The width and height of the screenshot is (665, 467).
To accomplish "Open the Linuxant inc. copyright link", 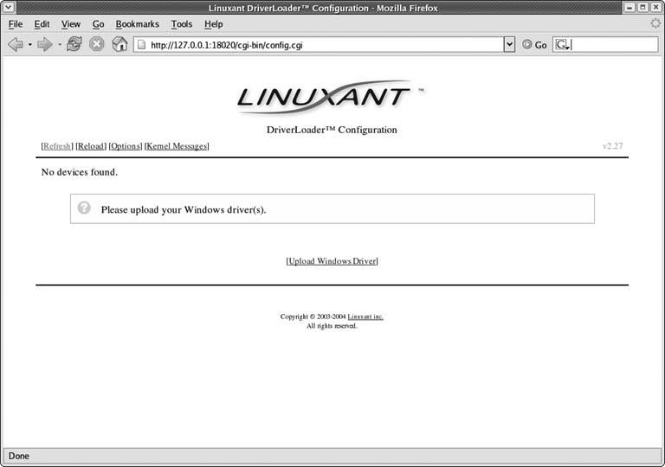I will 365,317.
